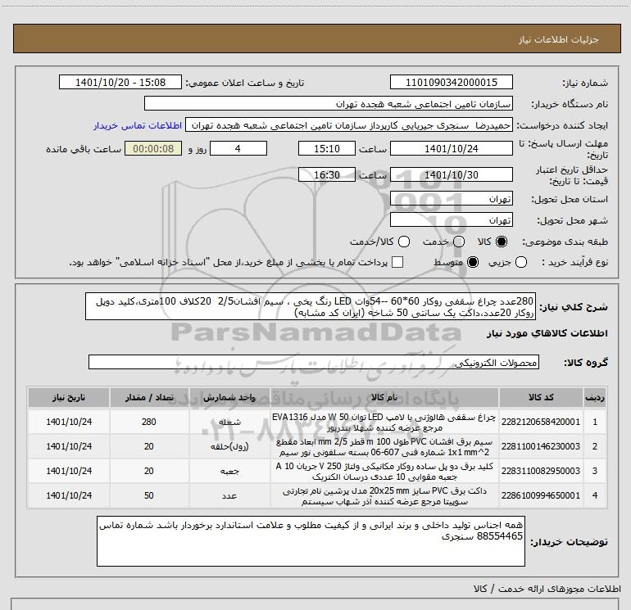Click the کلید برق دو پل item name

384,472
